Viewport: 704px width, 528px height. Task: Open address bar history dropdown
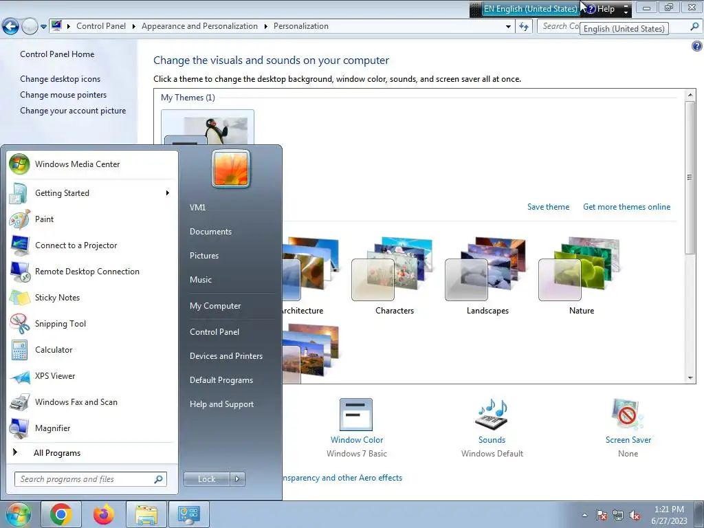(508, 27)
